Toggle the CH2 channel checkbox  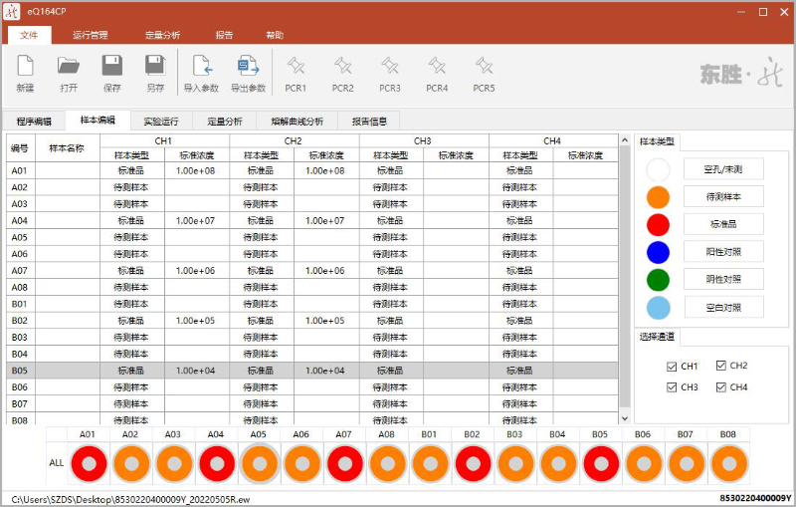(721, 366)
